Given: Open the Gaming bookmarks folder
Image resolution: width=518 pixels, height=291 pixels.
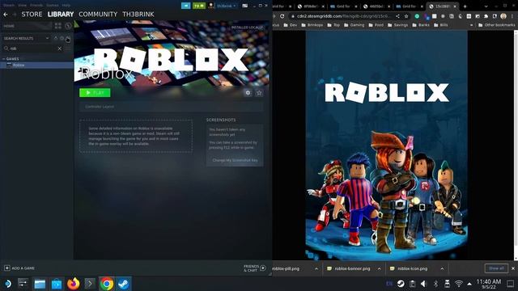Looking at the screenshot, I should [354, 25].
